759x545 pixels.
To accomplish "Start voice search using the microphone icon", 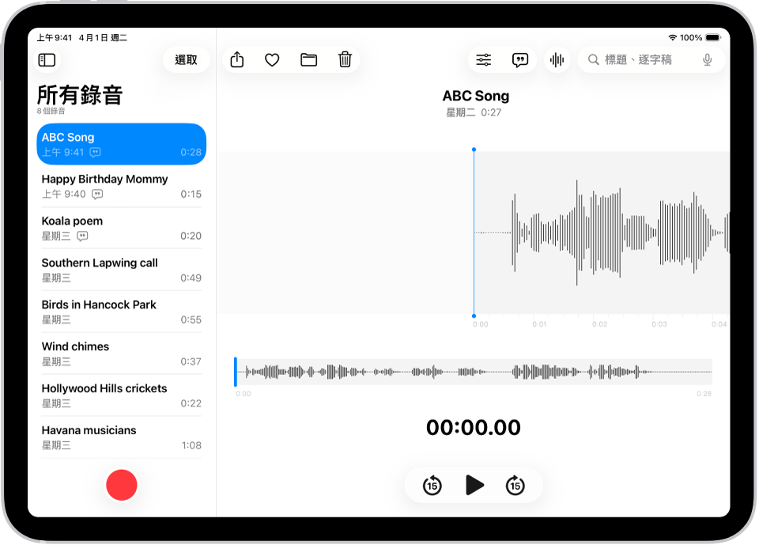I will tap(707, 59).
